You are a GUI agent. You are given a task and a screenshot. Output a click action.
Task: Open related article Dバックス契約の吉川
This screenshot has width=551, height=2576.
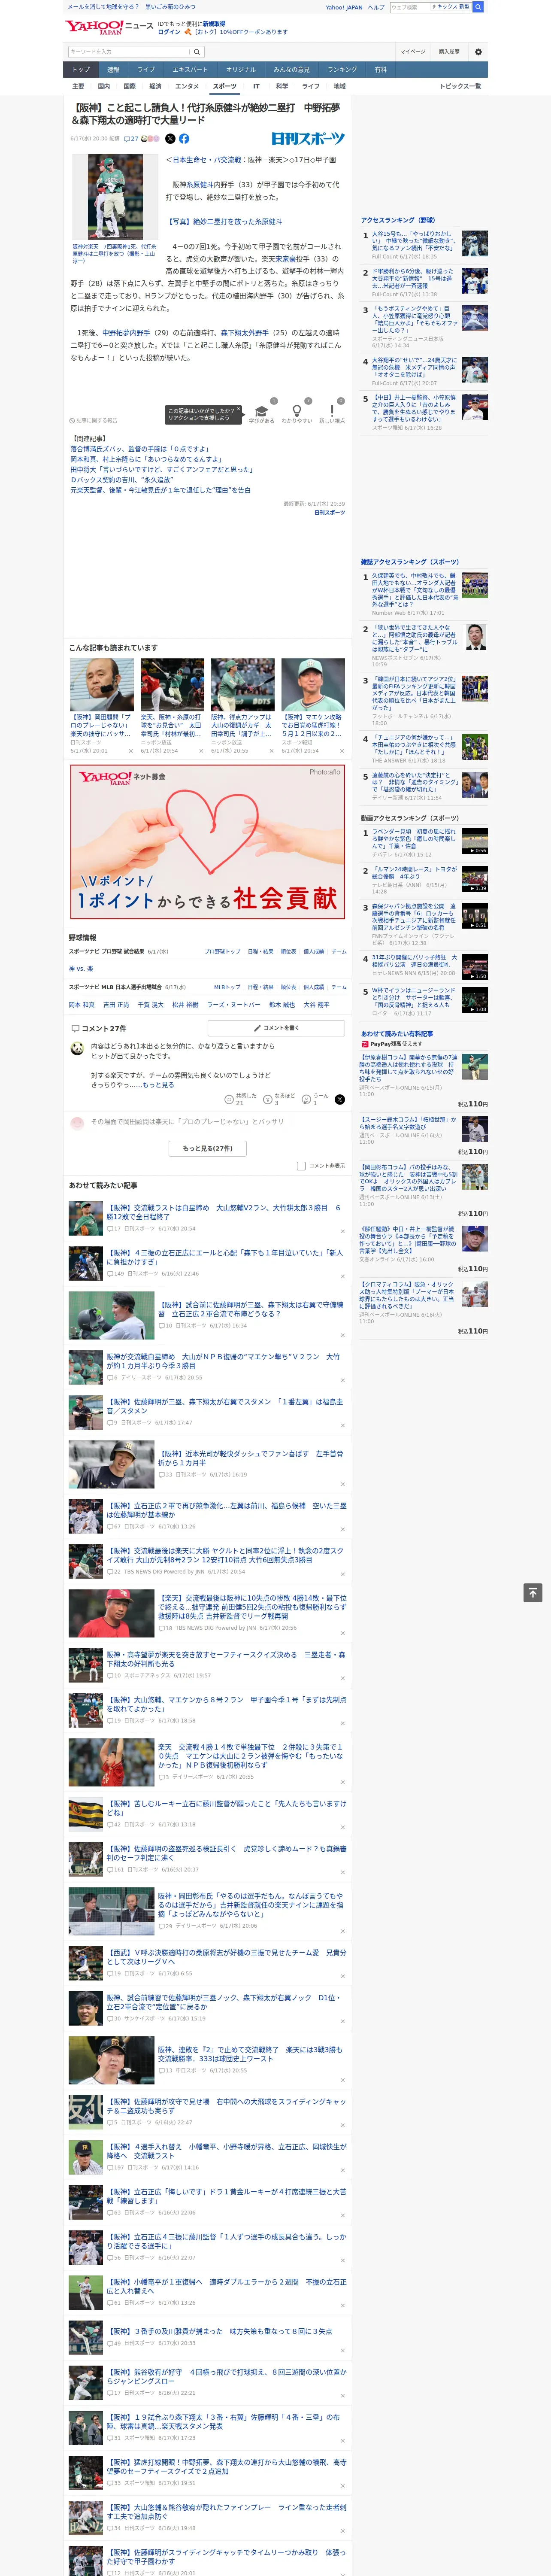(x=121, y=480)
